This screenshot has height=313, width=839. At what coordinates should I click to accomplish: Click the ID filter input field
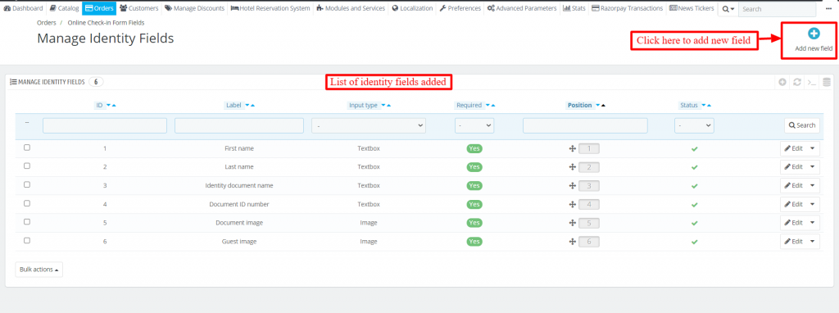(105, 125)
